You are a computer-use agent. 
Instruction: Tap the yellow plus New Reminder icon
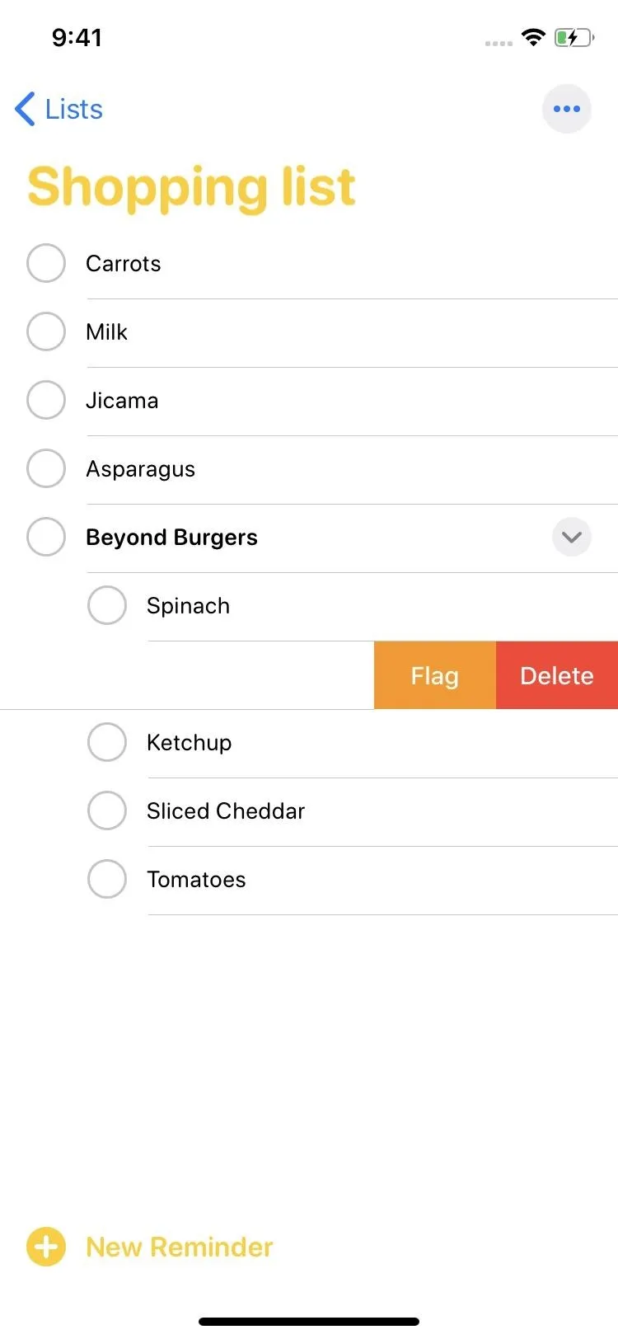(x=46, y=1247)
